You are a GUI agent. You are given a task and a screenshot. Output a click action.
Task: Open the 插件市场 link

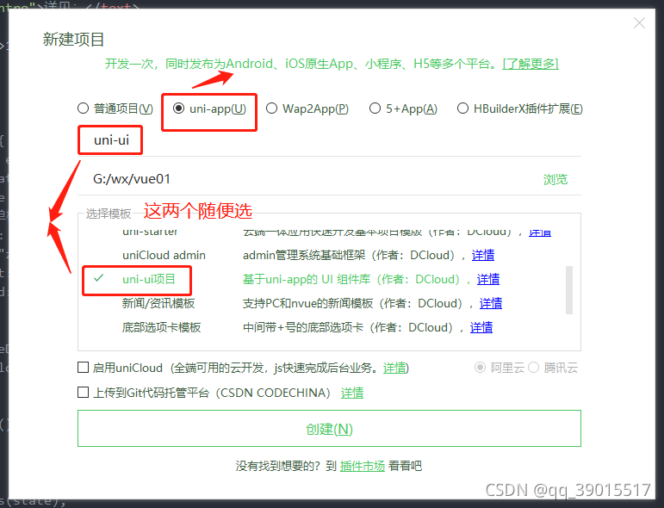coord(363,466)
